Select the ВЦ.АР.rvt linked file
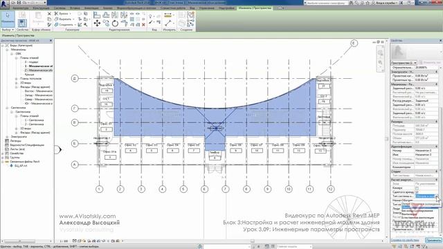 (20, 166)
